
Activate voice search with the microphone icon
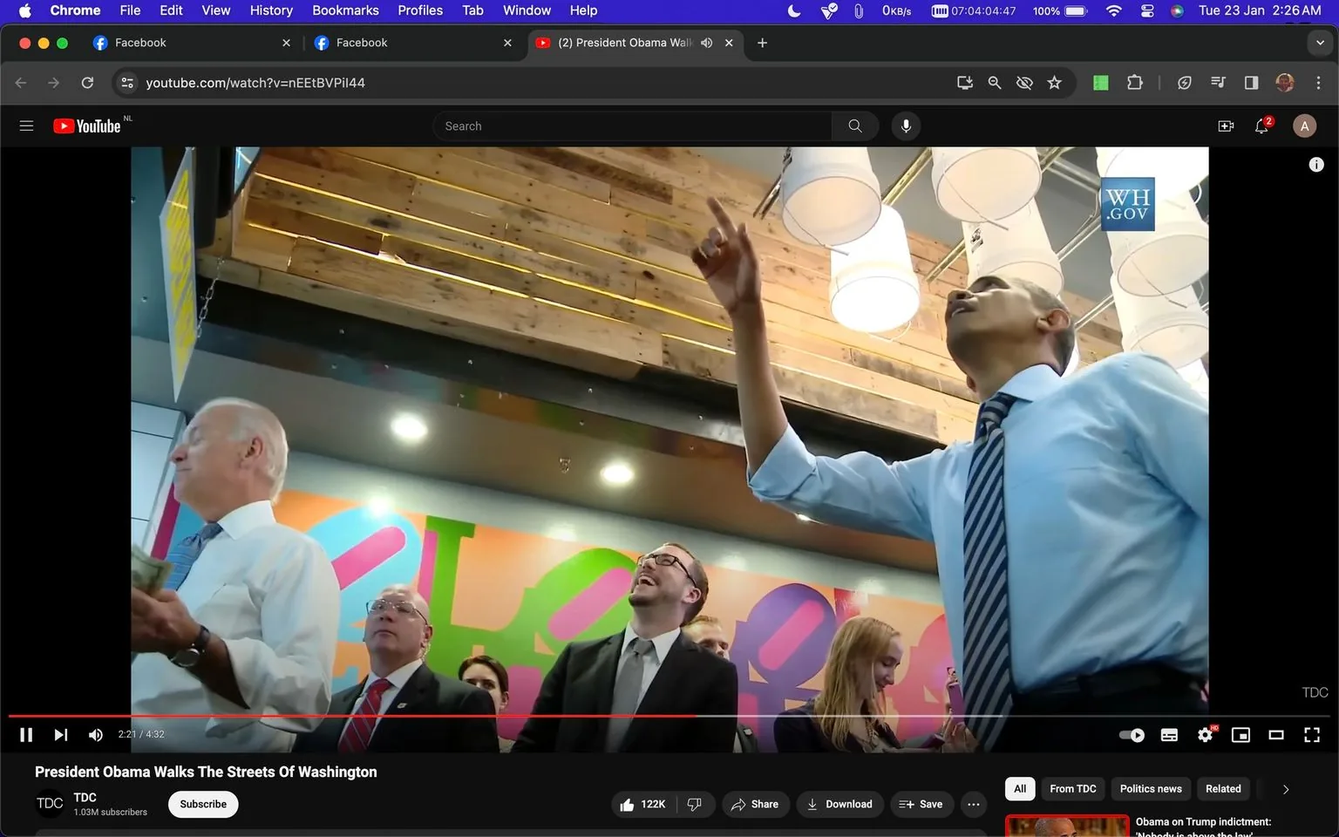[x=906, y=126]
